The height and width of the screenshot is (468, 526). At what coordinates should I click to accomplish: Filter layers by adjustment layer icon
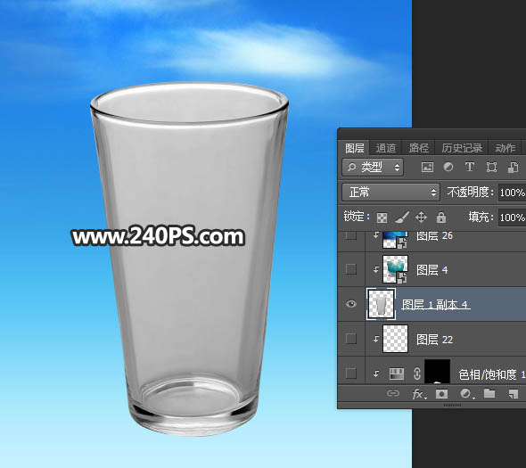click(x=448, y=167)
